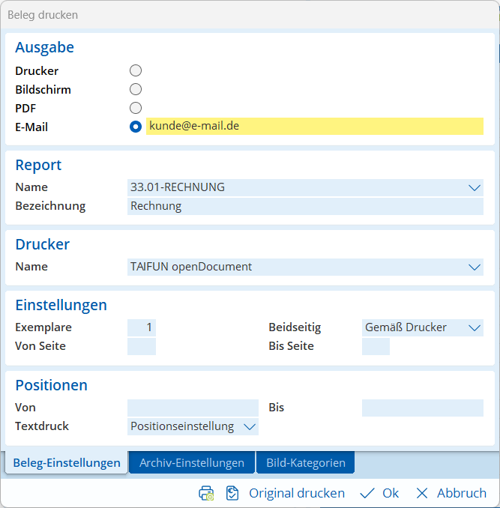The height and width of the screenshot is (508, 500).
Task: Click the printer settings icon in bottom bar
Action: (206, 493)
